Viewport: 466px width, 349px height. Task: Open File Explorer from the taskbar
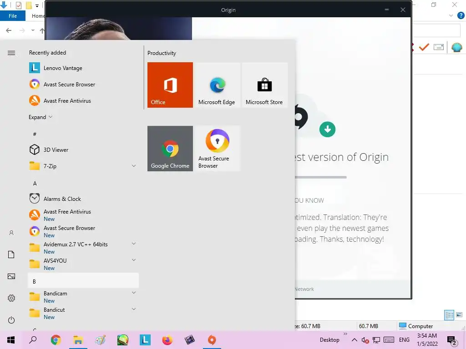coord(78,340)
